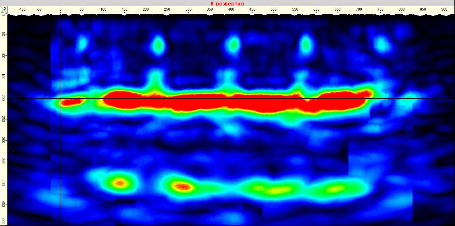
Task: Click the small red segment left of main band
Action: [71, 102]
